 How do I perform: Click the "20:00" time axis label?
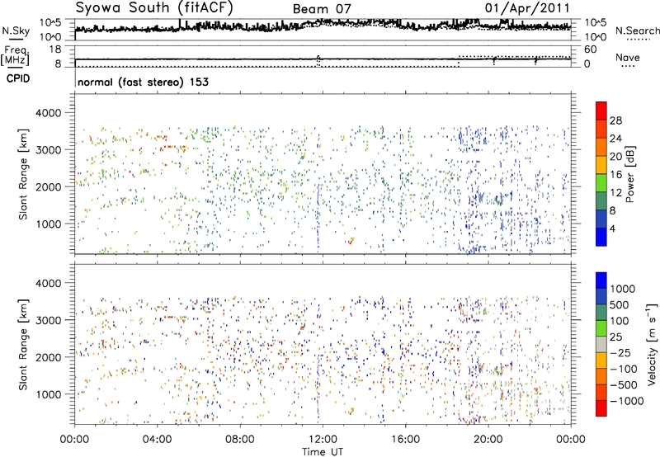(488, 440)
